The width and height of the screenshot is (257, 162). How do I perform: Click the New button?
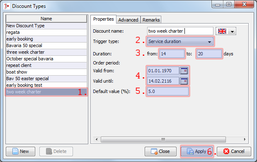tap(20, 151)
